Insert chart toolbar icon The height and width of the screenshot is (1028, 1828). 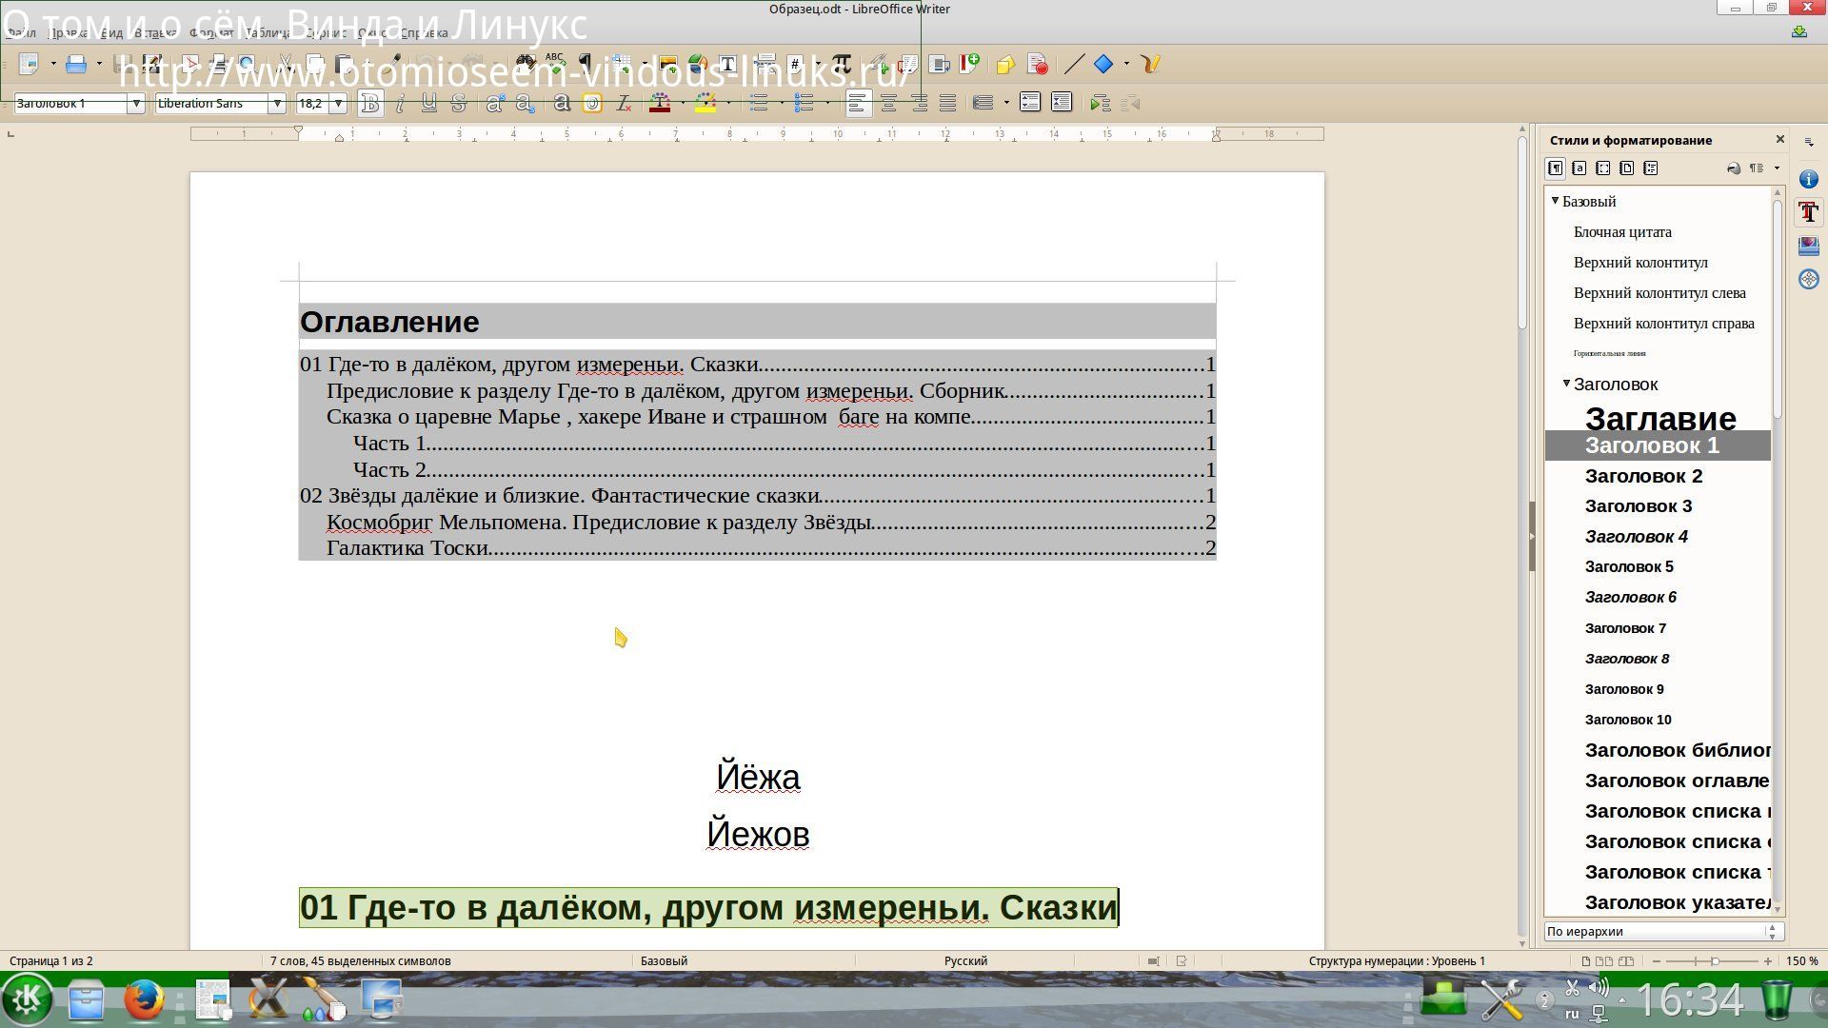697,64
